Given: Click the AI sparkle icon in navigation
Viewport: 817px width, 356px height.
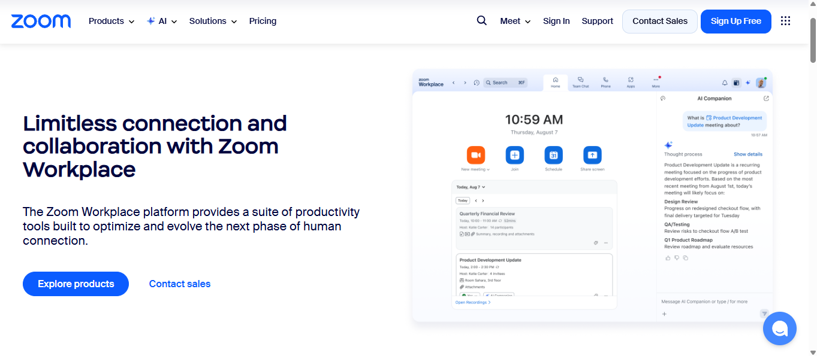Looking at the screenshot, I should click(151, 21).
